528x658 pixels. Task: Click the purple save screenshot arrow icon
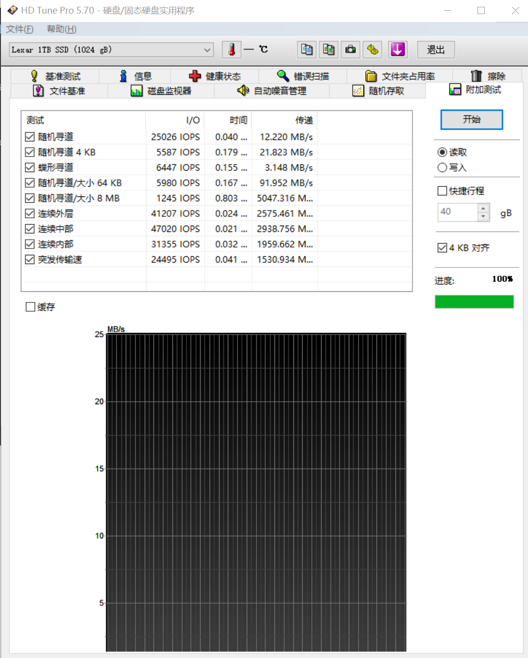(398, 49)
